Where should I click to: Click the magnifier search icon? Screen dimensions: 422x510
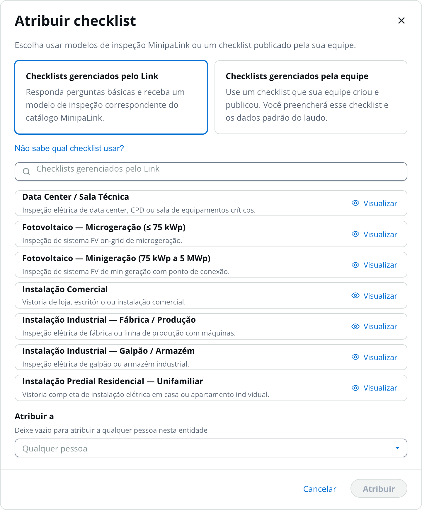pos(26,172)
